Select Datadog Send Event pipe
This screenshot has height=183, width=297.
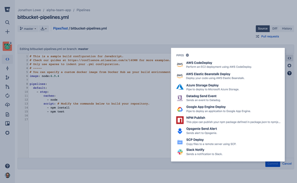click(228, 98)
